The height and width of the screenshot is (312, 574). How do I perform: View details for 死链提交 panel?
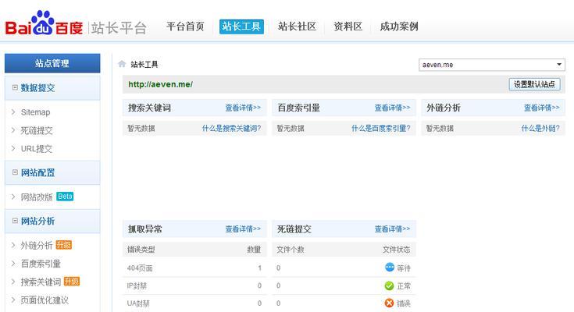tap(392, 229)
